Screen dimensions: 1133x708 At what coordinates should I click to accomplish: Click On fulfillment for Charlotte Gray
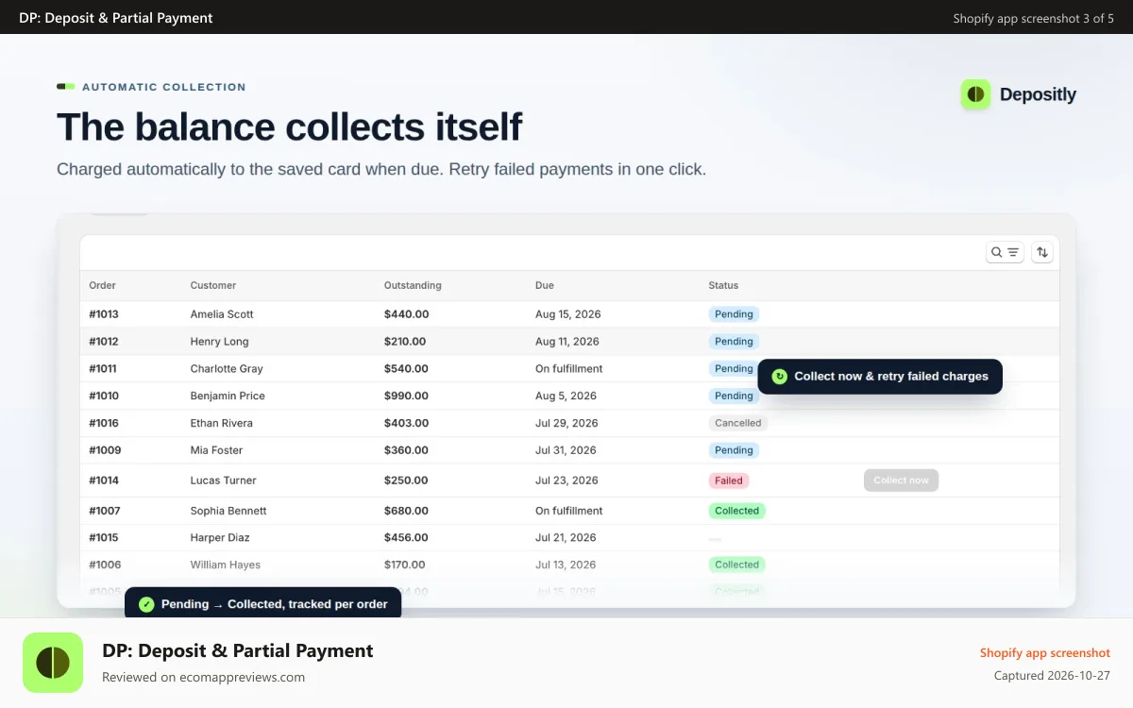[x=569, y=369]
